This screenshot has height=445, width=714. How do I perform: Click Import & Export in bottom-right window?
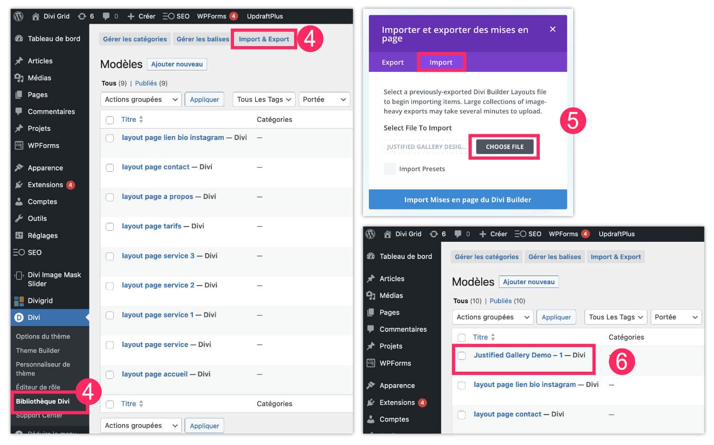pos(615,257)
